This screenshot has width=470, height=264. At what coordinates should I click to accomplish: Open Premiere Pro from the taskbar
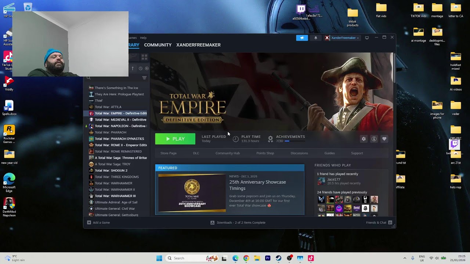(268, 258)
